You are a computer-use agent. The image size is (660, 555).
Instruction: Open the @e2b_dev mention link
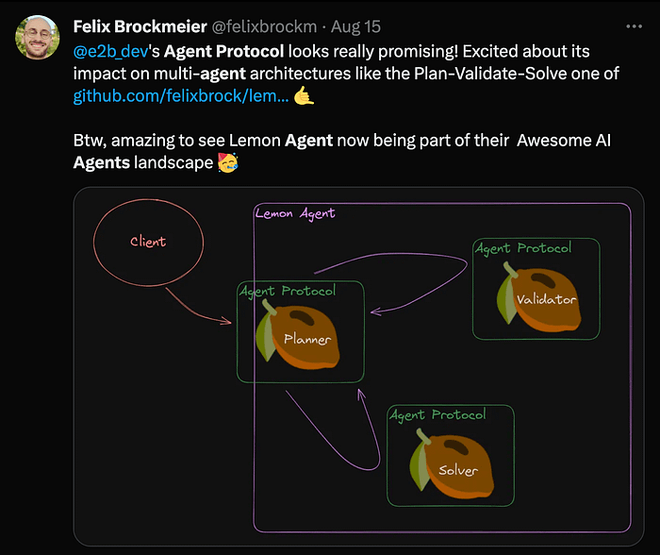(110, 51)
